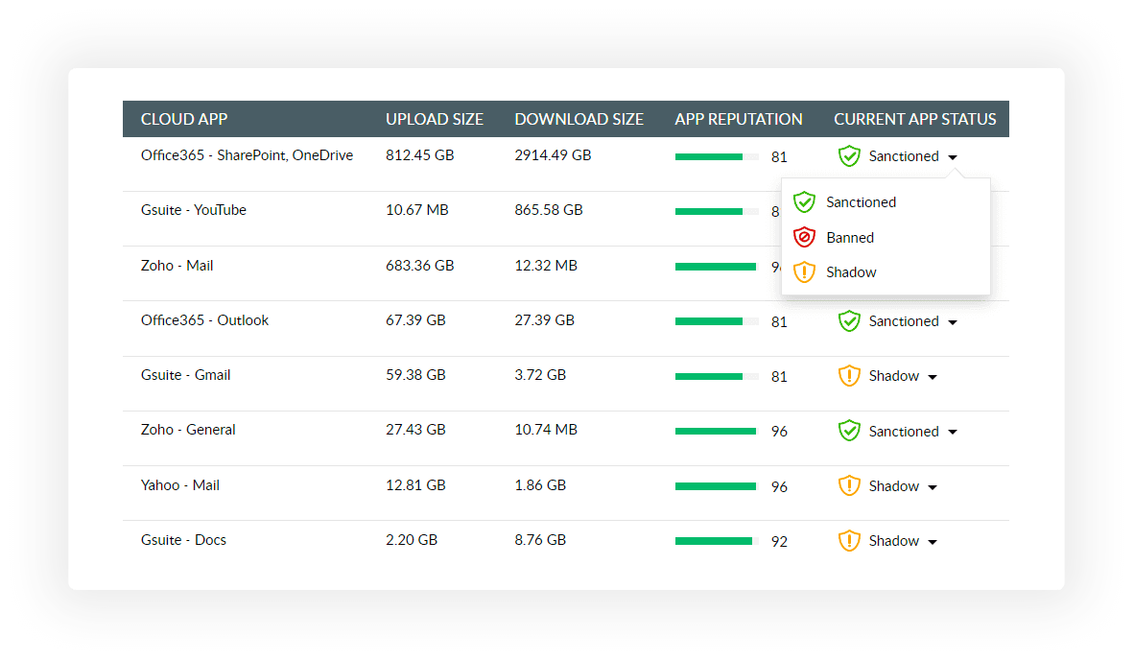Screen dimensions: 1134x659
Task: Click reputation bar for Office365 Outlook row
Action: [x=717, y=321]
